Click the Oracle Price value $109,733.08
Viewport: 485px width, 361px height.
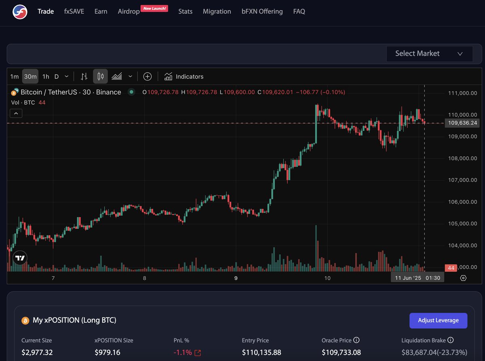coord(341,353)
